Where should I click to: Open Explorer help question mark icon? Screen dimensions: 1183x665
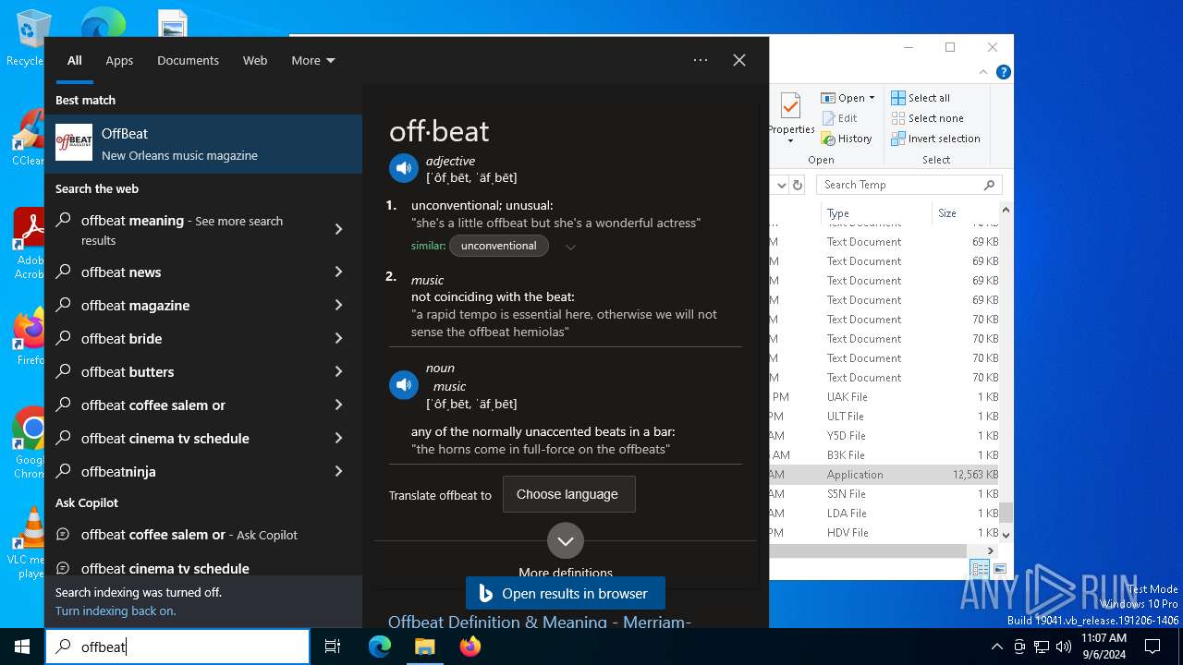[1003, 72]
